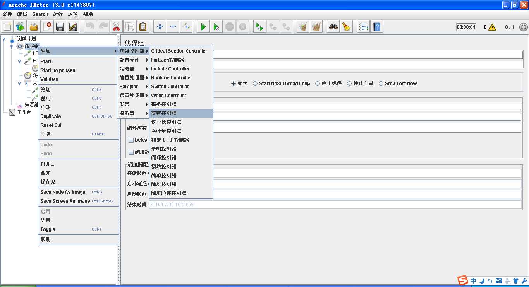Select the Stop Test Now radio button

381,84
